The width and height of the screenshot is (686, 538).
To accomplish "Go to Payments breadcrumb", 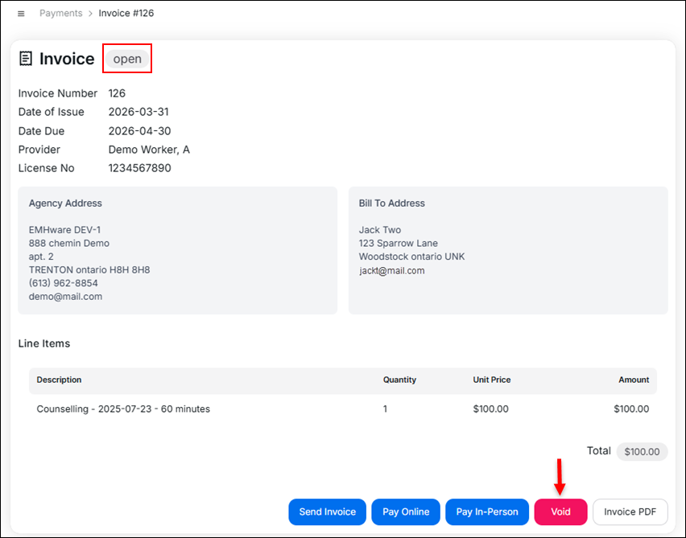I will click(x=61, y=13).
